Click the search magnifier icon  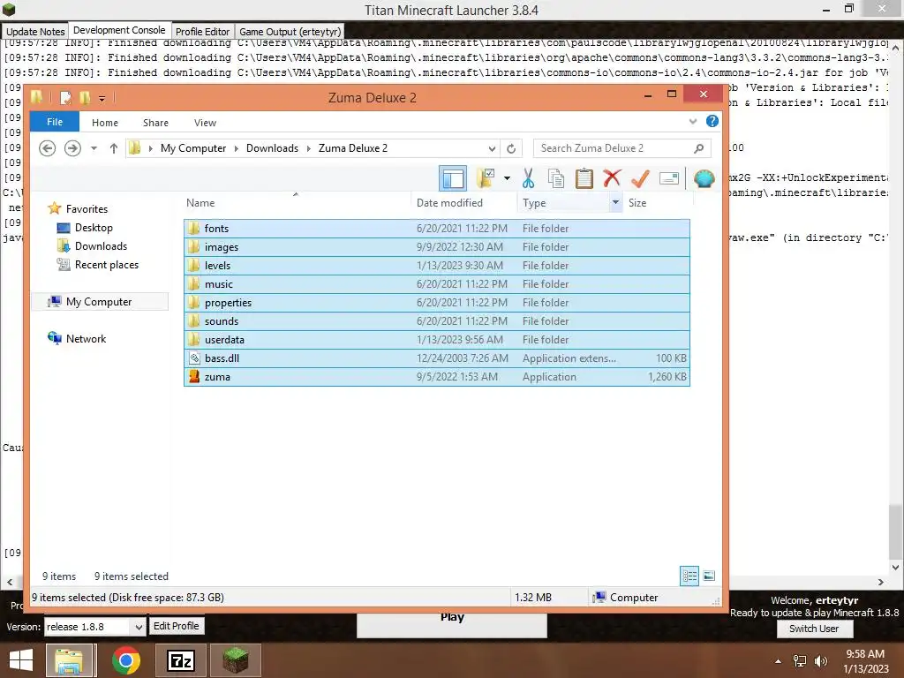[x=699, y=148]
